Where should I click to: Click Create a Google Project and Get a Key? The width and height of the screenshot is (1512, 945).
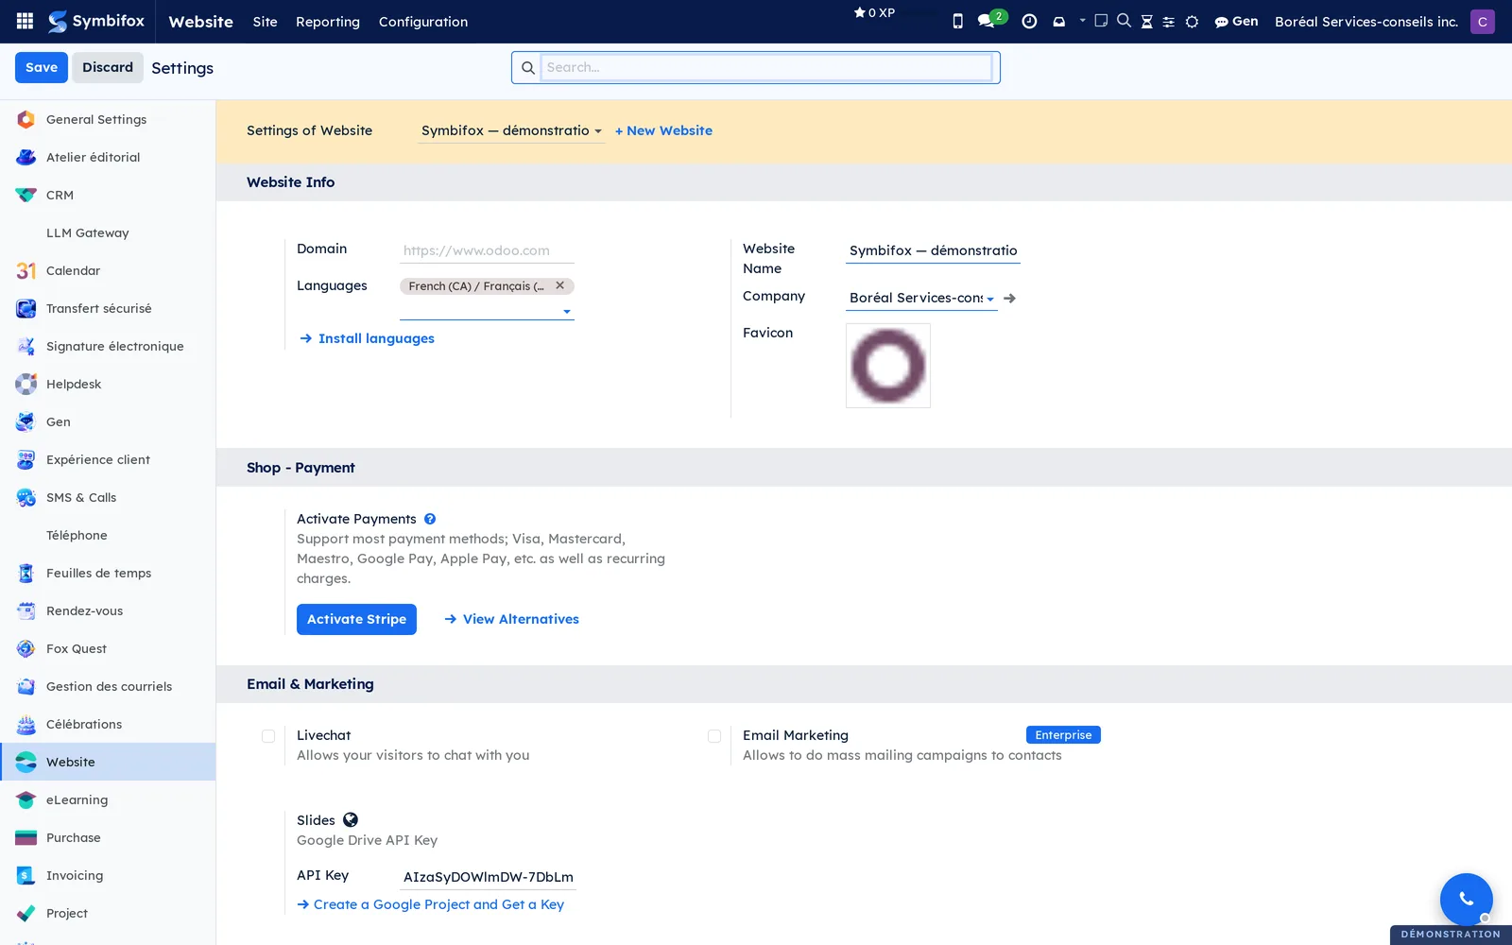click(x=431, y=904)
